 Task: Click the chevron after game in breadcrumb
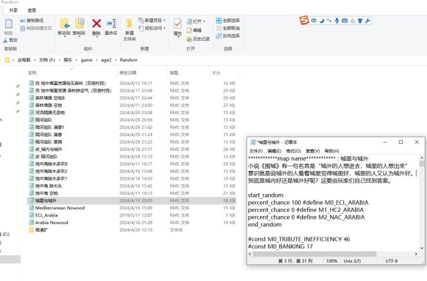tap(97, 60)
